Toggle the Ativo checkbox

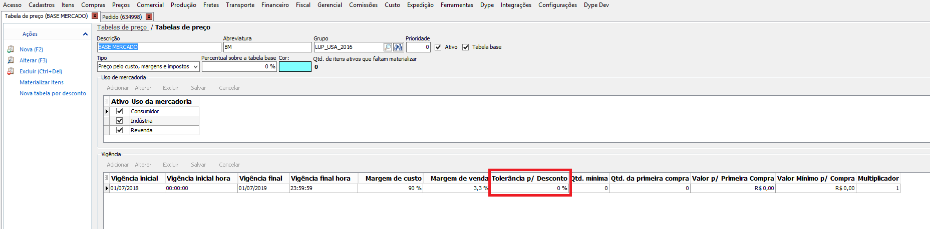coord(438,47)
